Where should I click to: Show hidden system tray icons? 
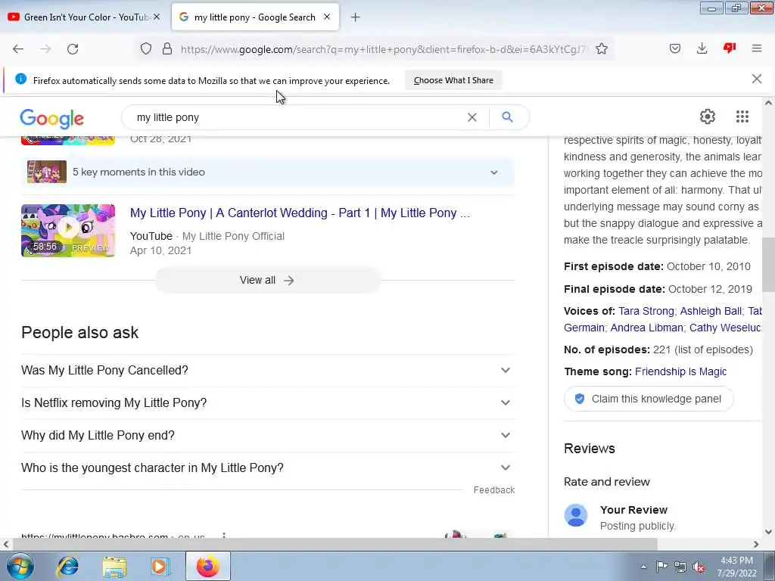tap(643, 567)
